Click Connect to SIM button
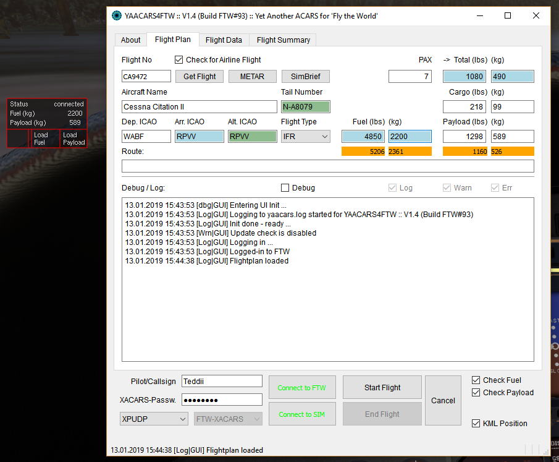The image size is (559, 462). point(302,414)
